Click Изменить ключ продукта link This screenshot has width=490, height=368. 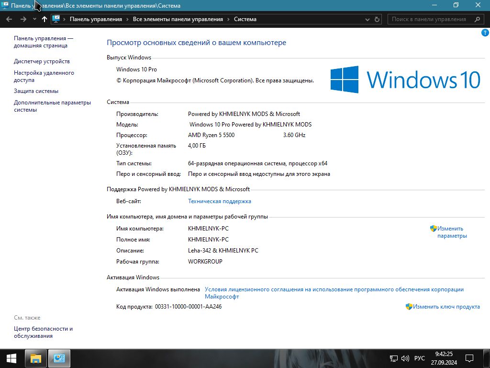coord(446,307)
